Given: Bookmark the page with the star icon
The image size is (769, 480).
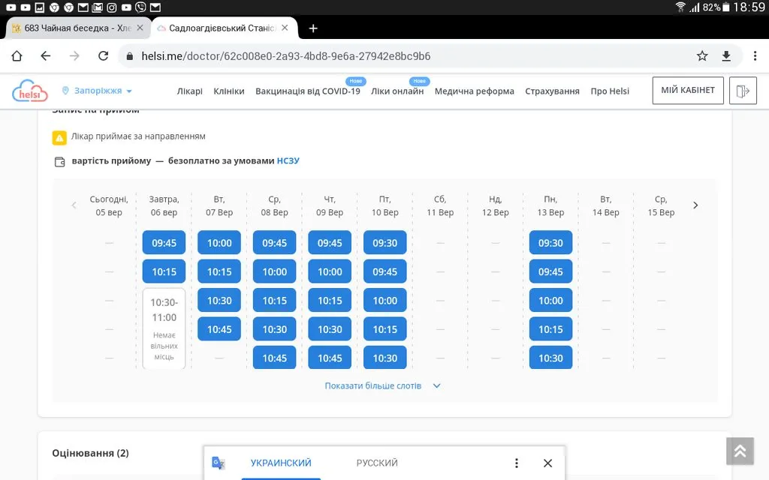Looking at the screenshot, I should 702,56.
